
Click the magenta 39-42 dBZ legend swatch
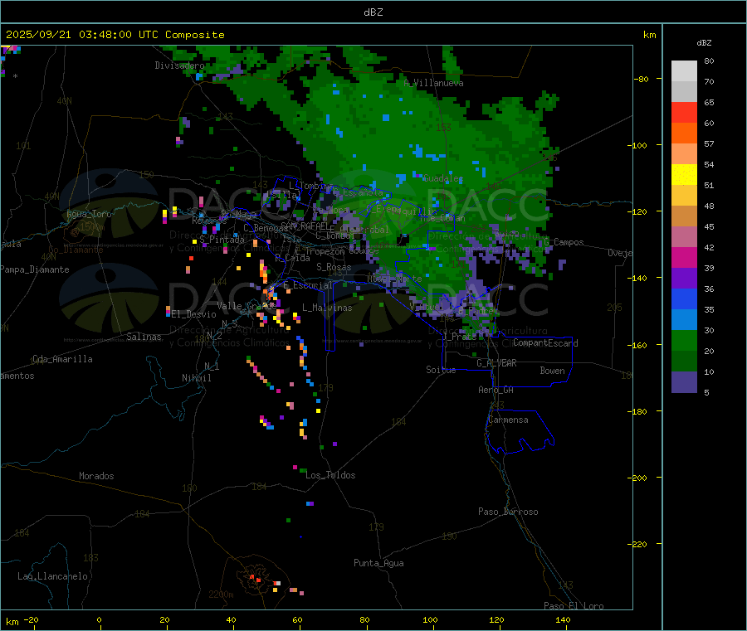tap(684, 257)
